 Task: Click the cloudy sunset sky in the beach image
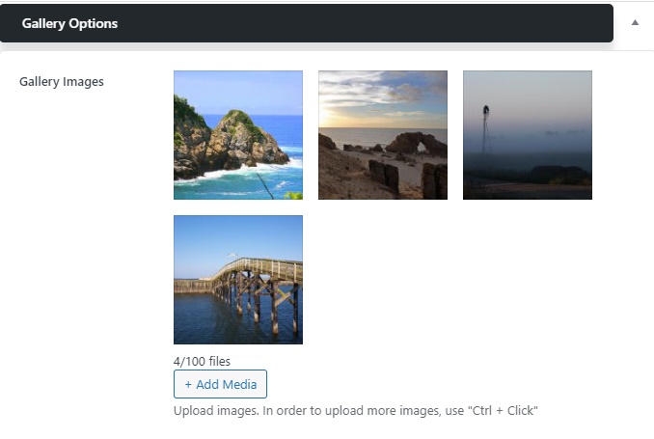click(383, 99)
